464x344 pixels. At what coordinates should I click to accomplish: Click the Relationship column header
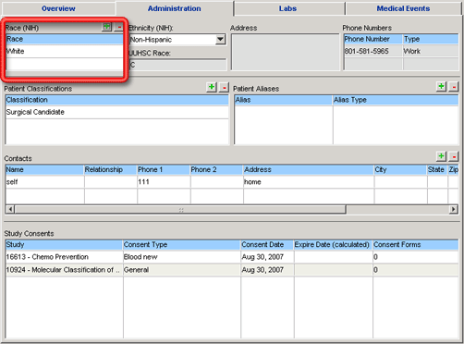(x=111, y=169)
